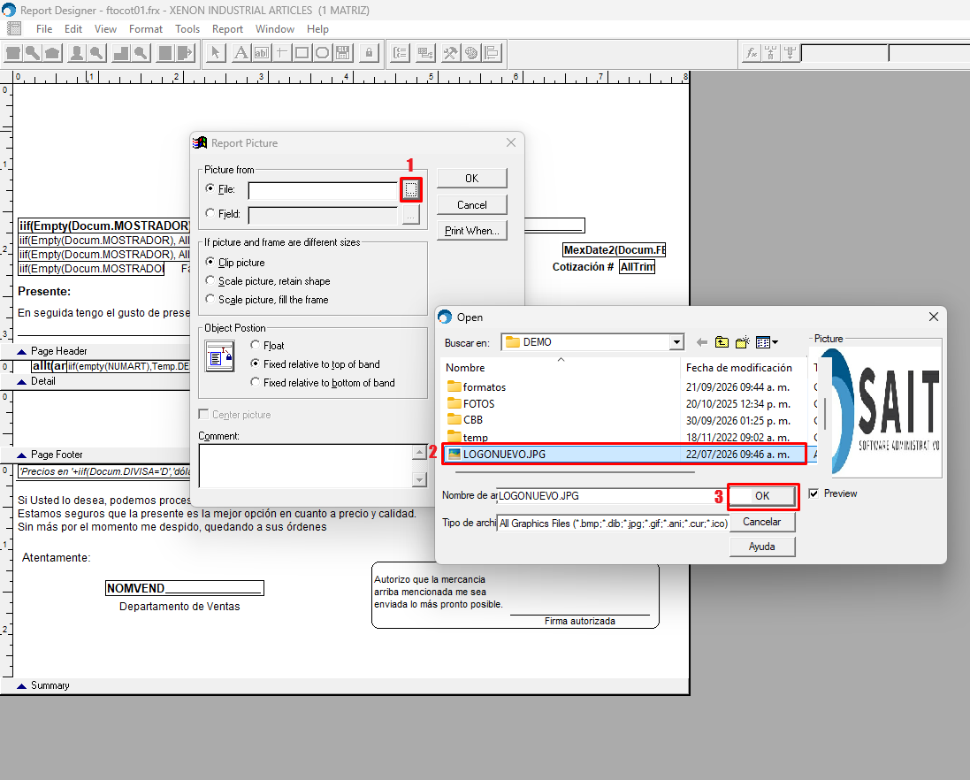The width and height of the screenshot is (970, 780).
Task: Choose the Rounded Rectangle tool
Action: [323, 53]
